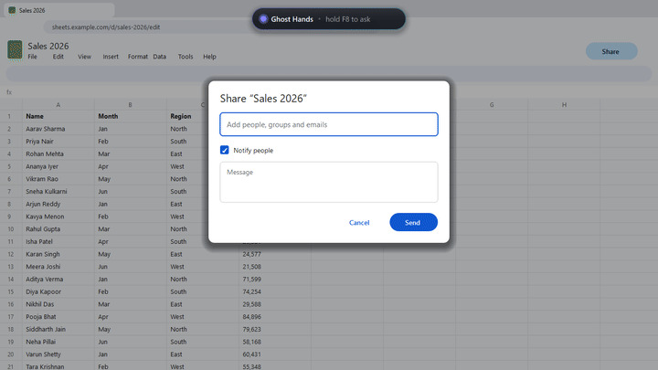
Task: Open the Edit menu
Action: pyautogui.click(x=58, y=57)
